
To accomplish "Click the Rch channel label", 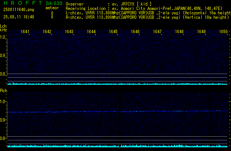I will click(x=4, y=91).
